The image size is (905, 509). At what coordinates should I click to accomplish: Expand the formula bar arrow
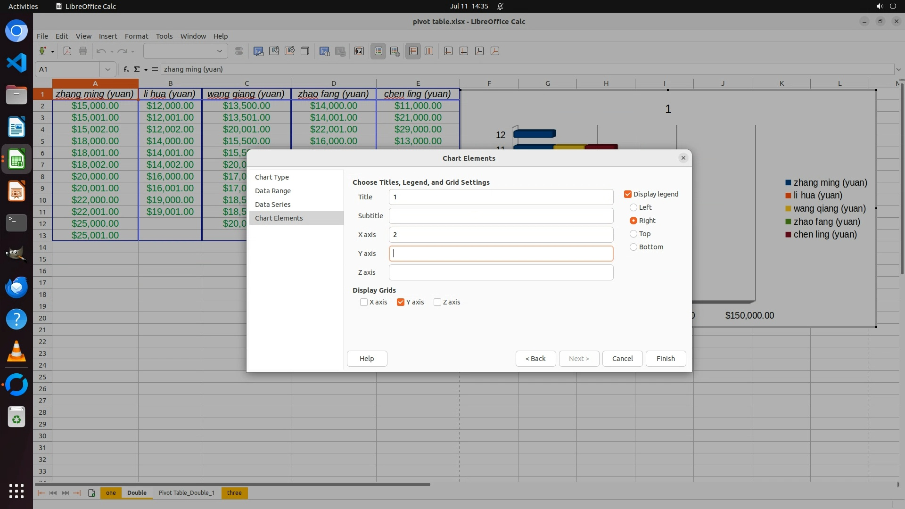click(898, 69)
